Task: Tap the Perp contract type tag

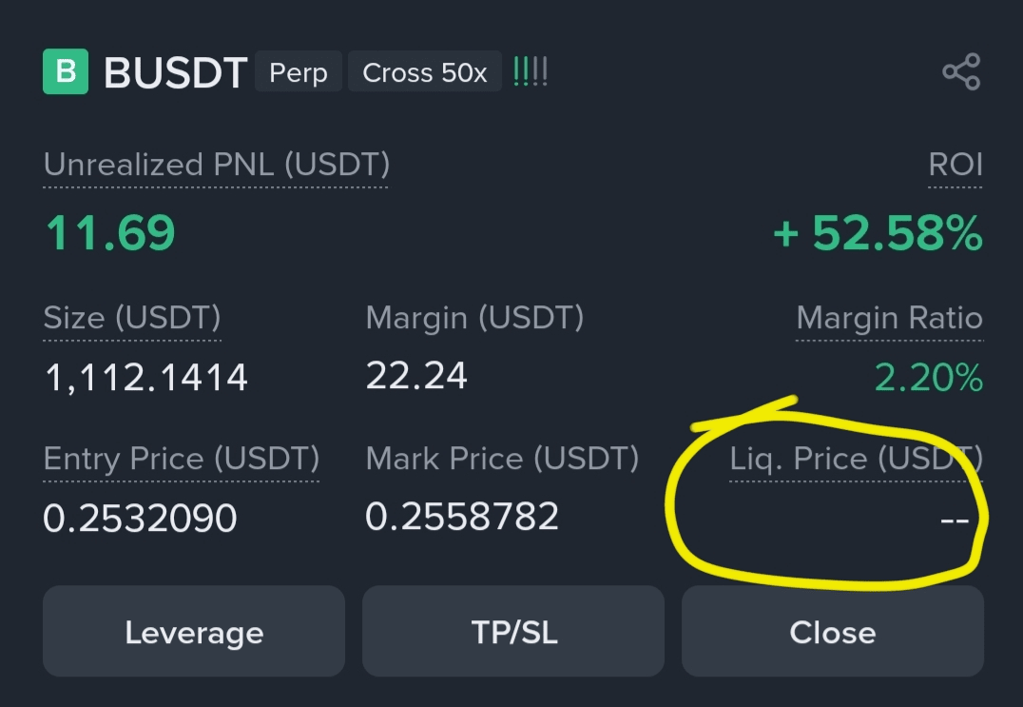Action: coord(298,73)
